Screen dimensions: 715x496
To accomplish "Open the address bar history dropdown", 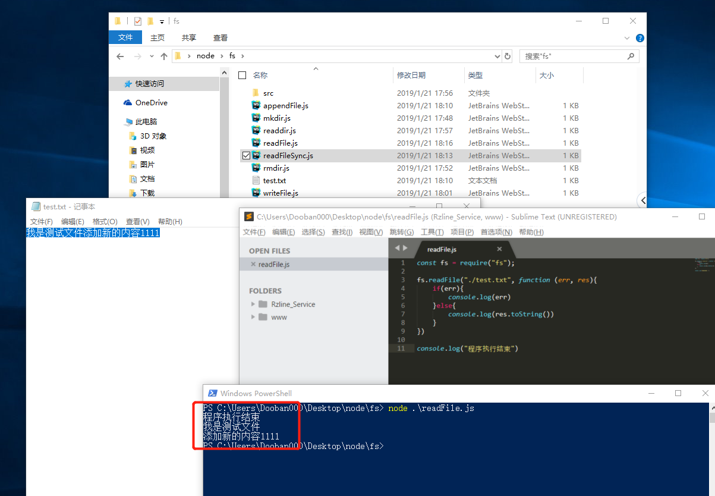I will click(x=497, y=56).
